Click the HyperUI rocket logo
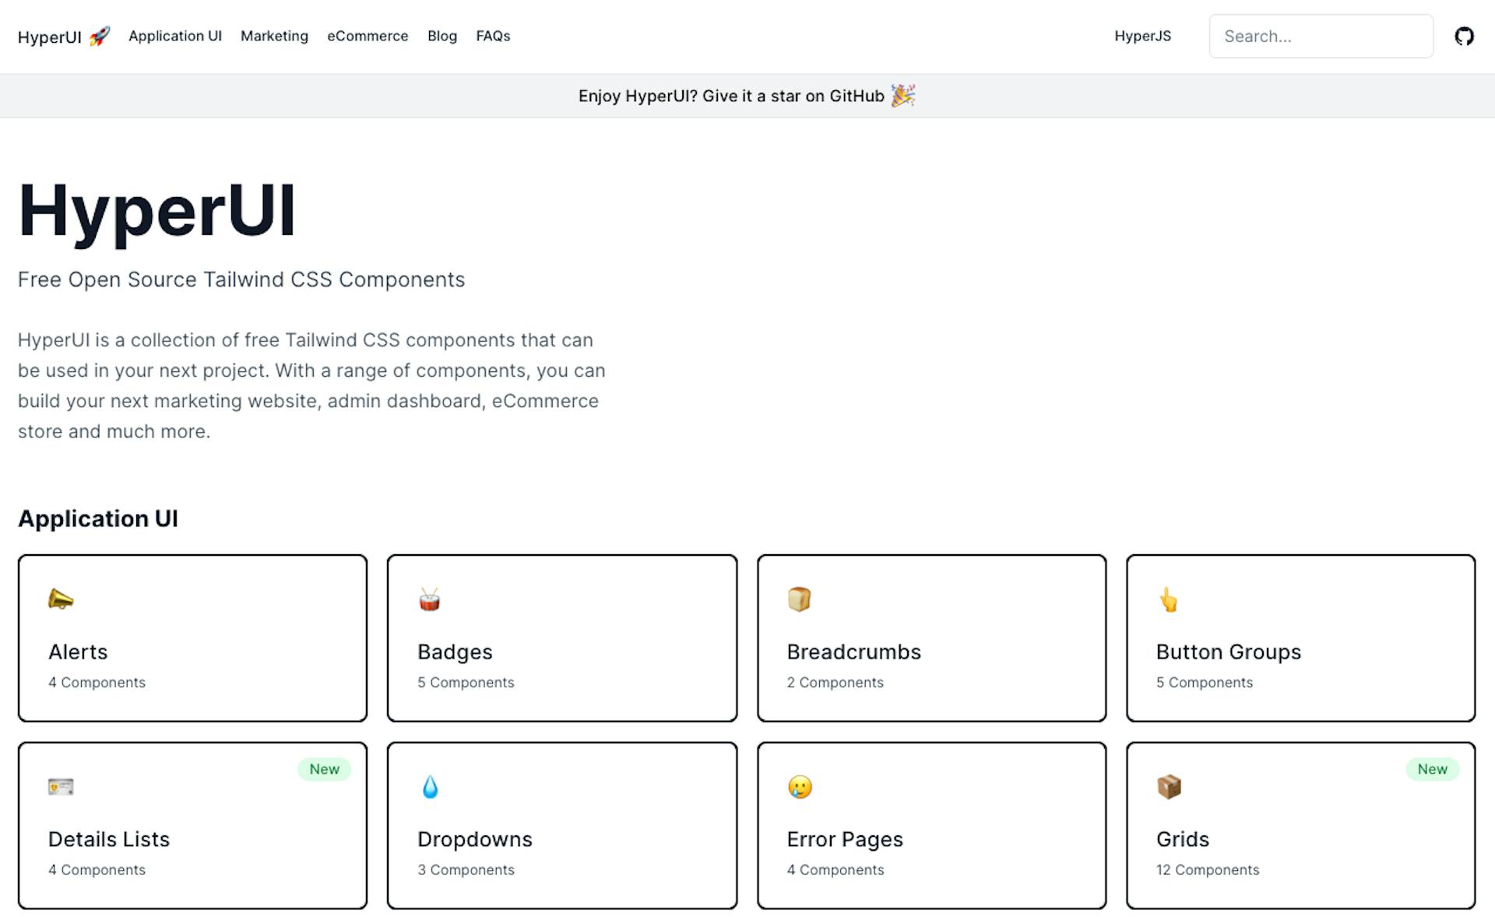Screen dimensions: 1495x924 pyautogui.click(x=98, y=36)
